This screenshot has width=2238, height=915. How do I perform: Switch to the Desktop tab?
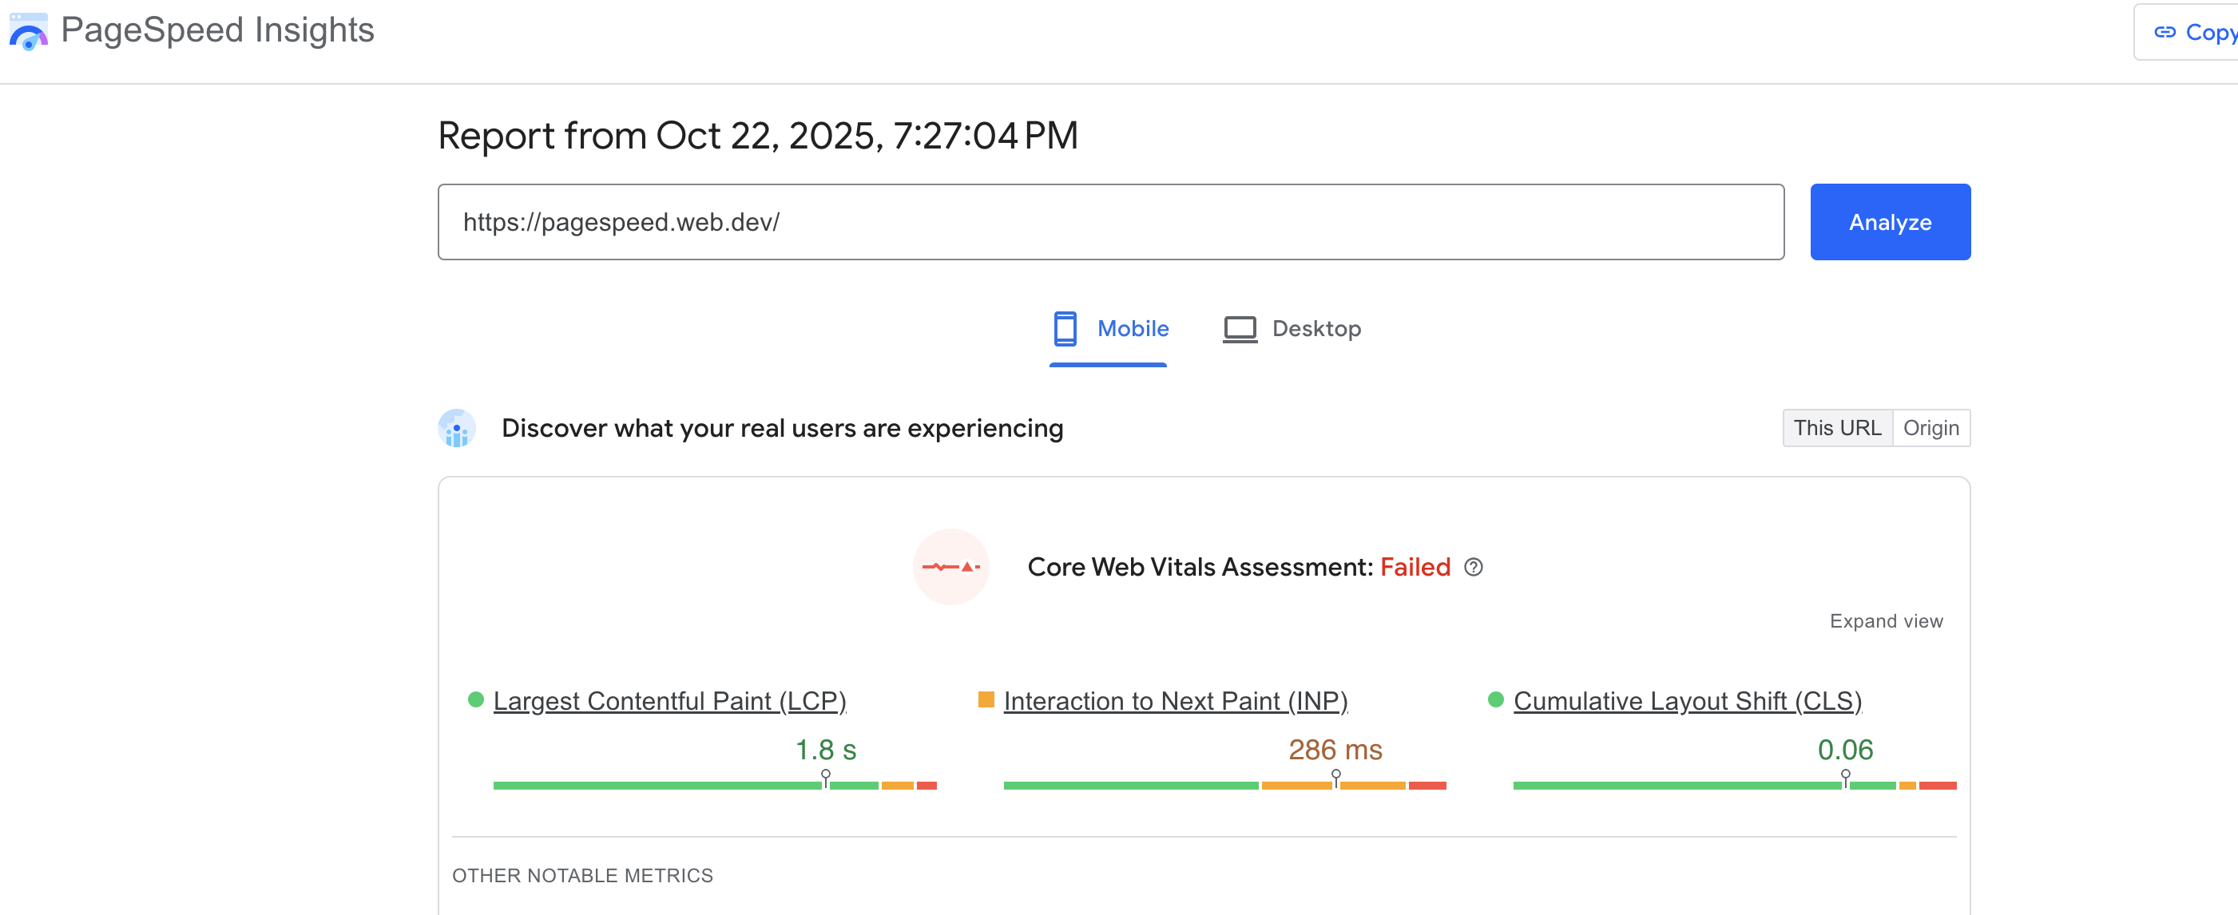1292,329
